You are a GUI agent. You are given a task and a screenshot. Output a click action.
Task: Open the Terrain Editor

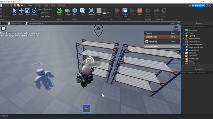pos(59,12)
